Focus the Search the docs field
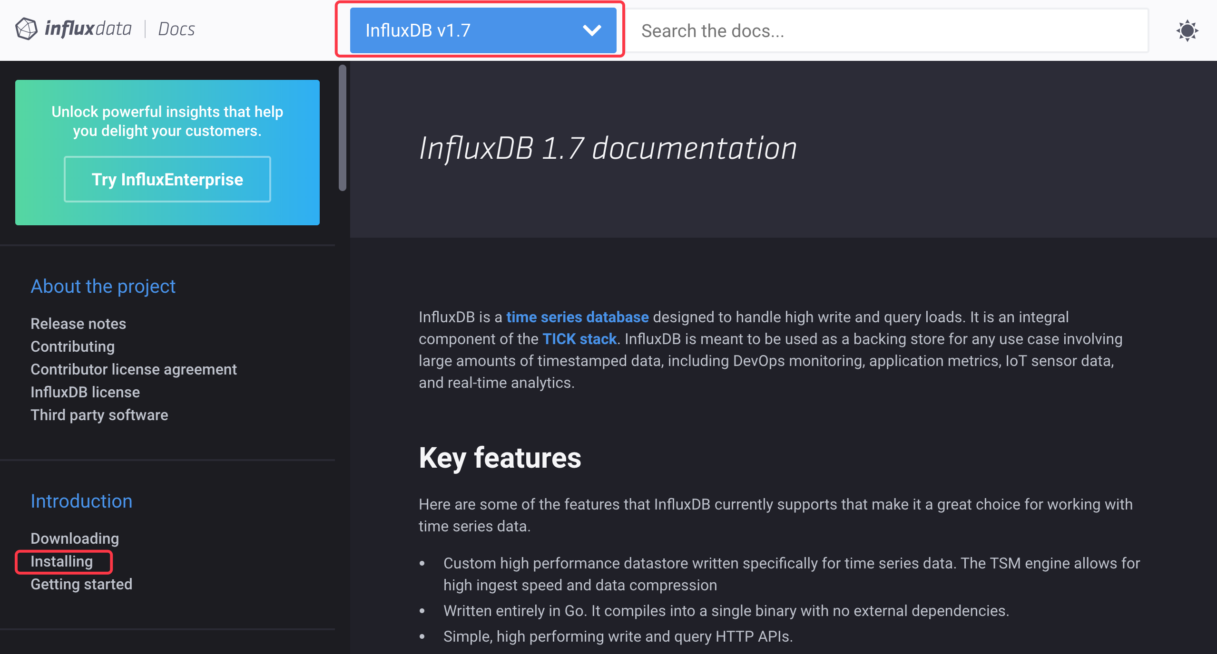 tap(887, 31)
